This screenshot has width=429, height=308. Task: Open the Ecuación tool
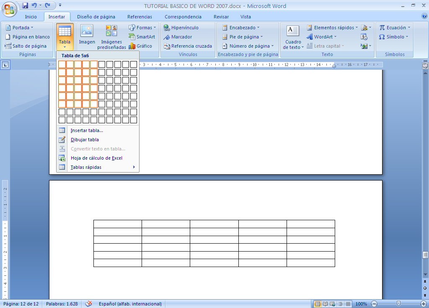(x=394, y=27)
